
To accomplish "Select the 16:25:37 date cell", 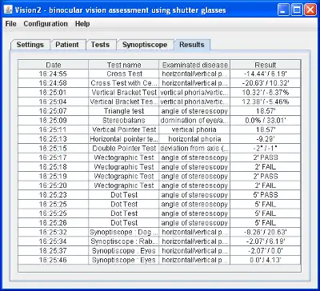I will tap(54, 251).
